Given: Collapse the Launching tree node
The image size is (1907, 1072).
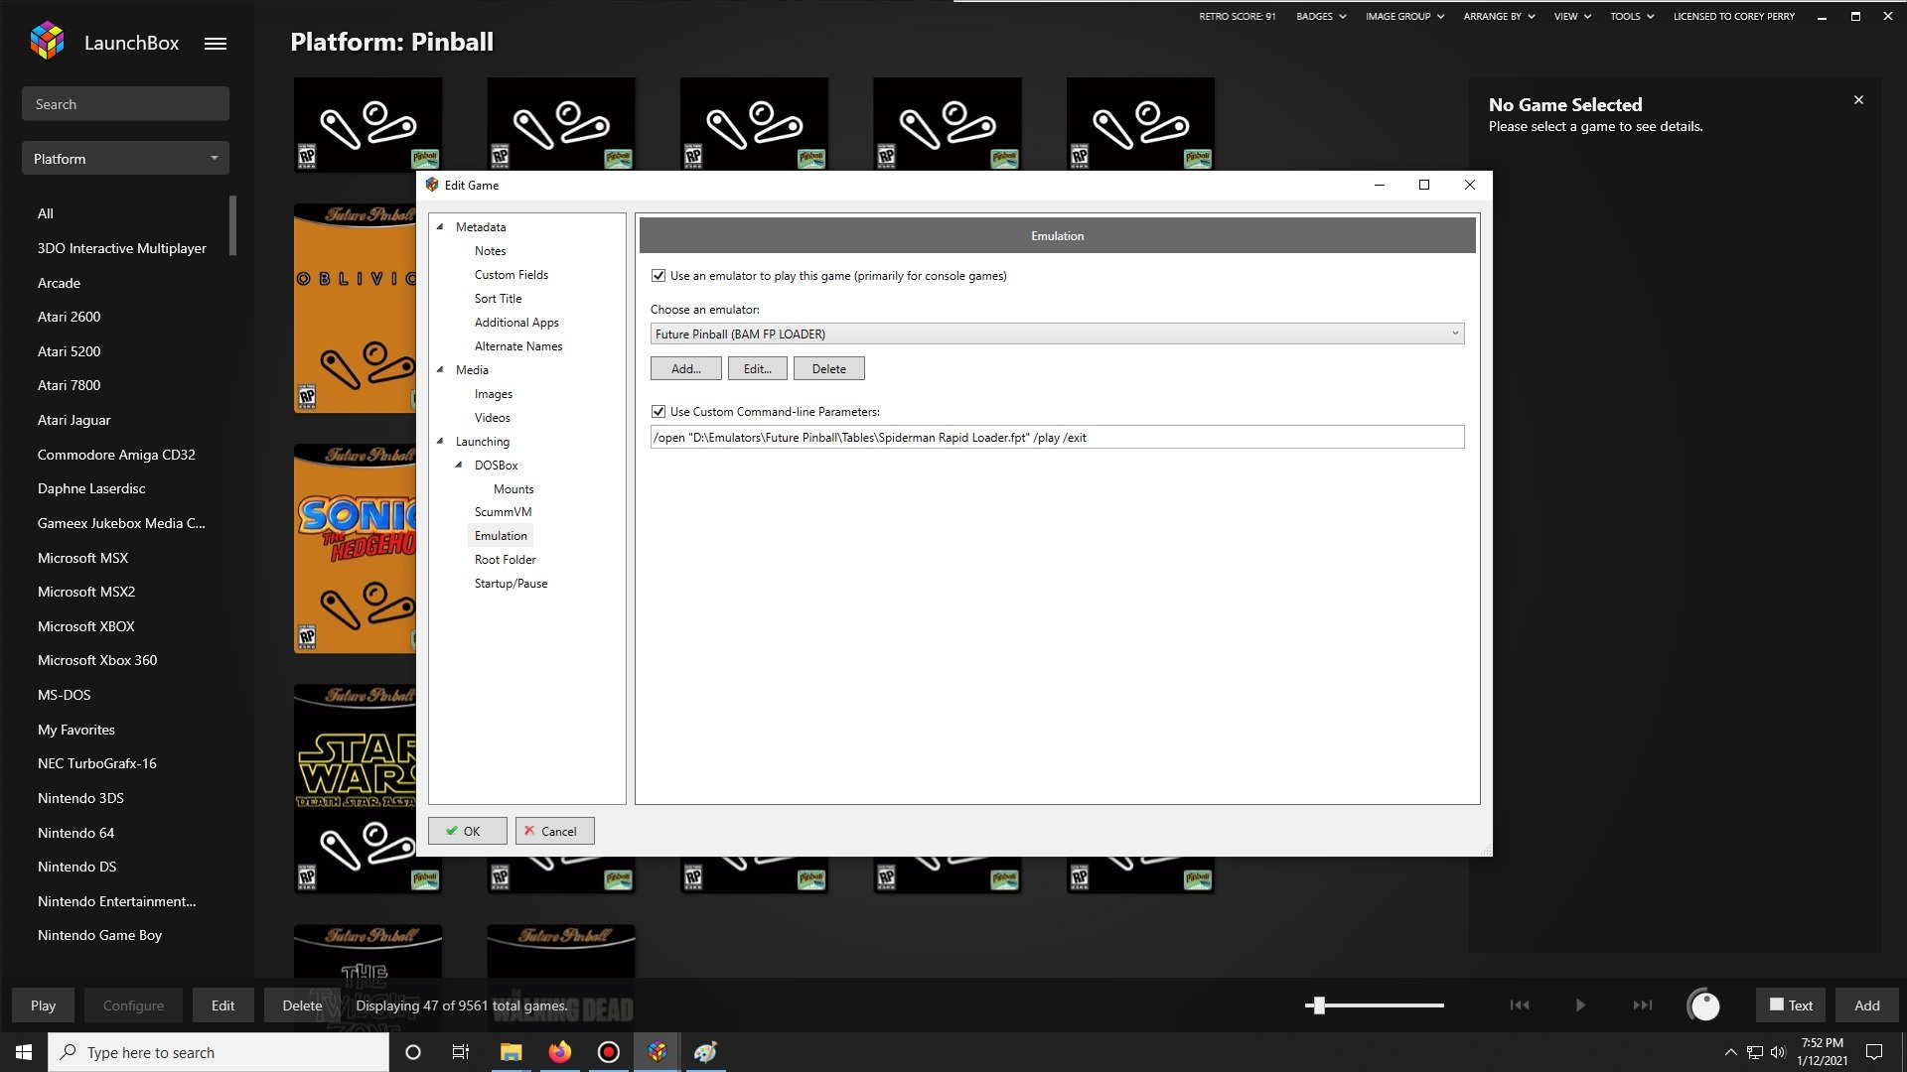Looking at the screenshot, I should [440, 442].
